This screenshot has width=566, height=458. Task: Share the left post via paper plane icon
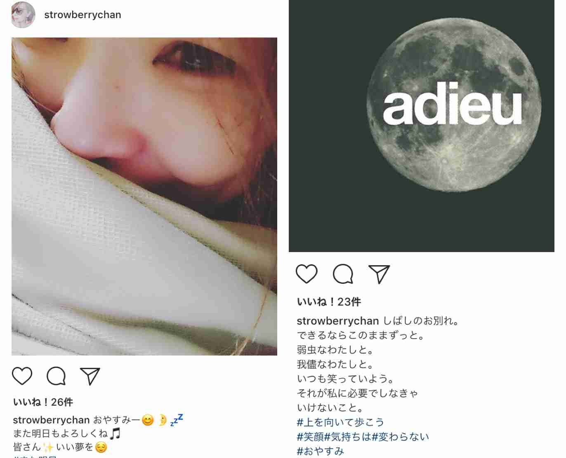click(x=90, y=376)
